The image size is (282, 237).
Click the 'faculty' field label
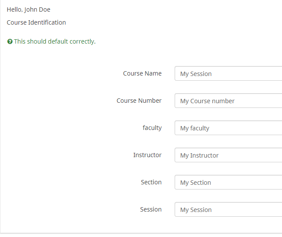152,128
